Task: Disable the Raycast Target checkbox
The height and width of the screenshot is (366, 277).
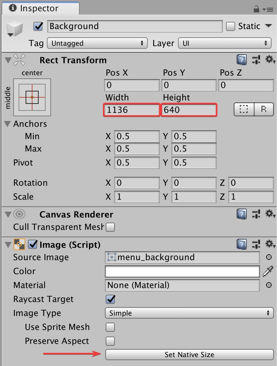Action: tap(110, 299)
